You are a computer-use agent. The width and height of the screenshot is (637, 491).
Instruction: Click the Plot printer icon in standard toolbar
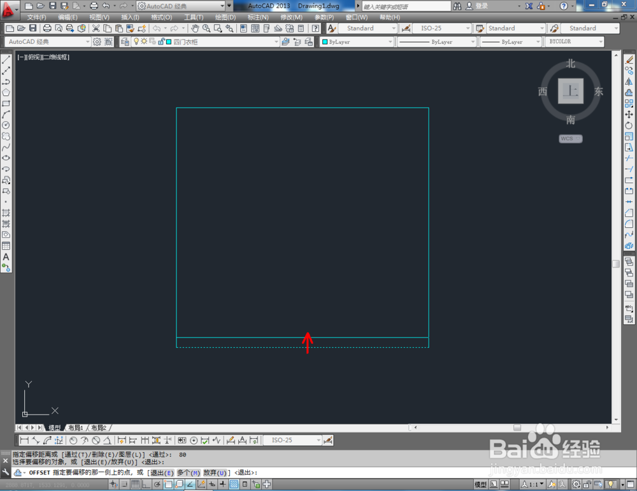pos(47,29)
